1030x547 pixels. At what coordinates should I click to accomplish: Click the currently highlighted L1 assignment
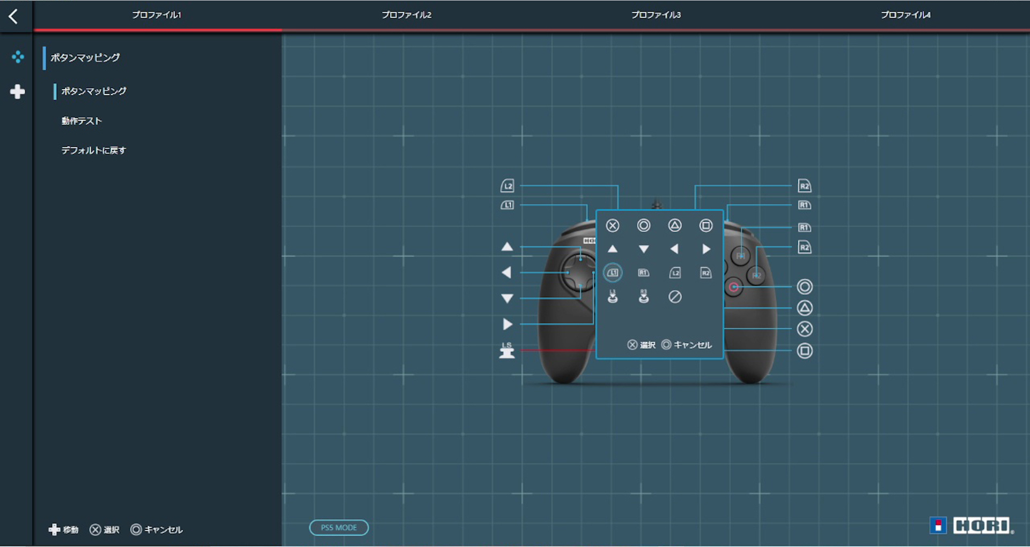612,272
